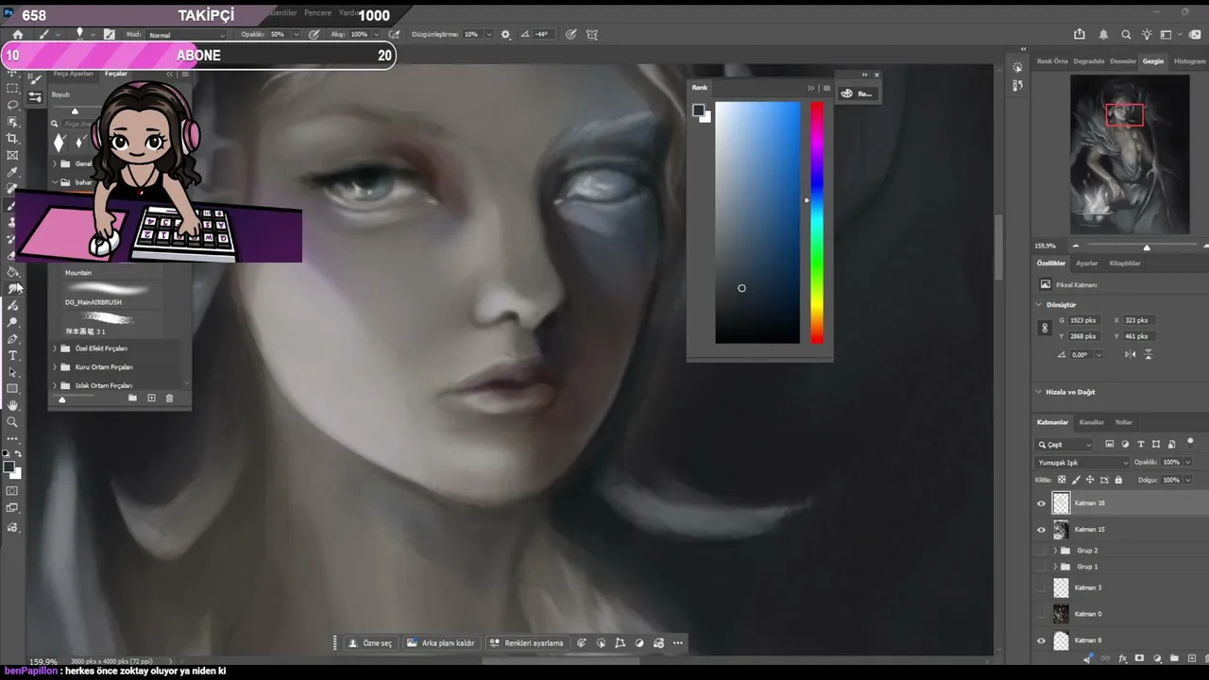Select the Zoom tool
1209x680 pixels.
click(13, 422)
